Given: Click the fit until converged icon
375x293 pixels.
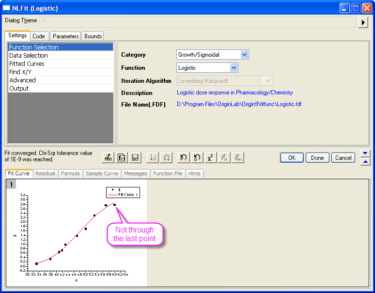Looking at the screenshot, I should (237, 157).
